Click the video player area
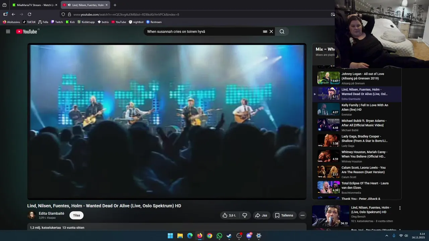 tap(167, 122)
